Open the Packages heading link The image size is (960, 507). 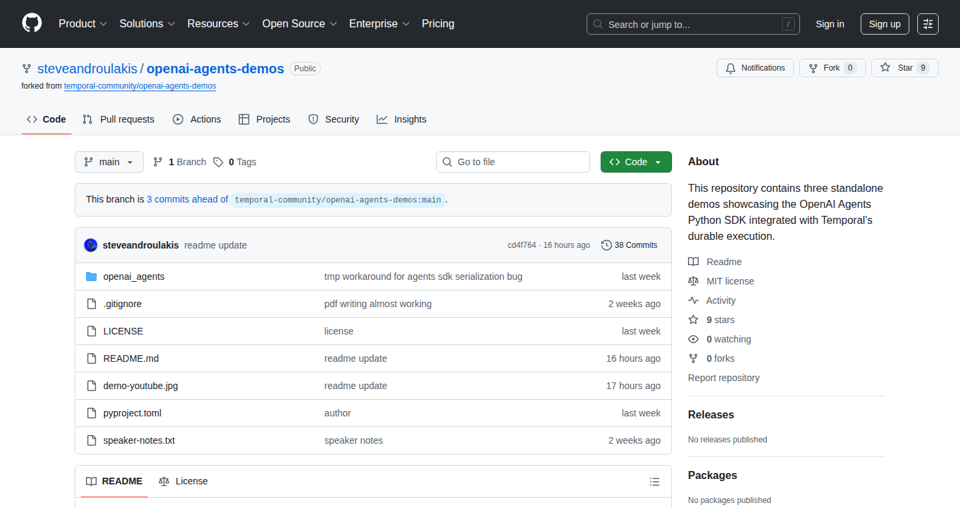(x=713, y=475)
